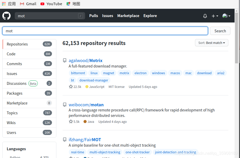The height and width of the screenshot is (158, 240).
Task: Select Code results filter
Action: coord(29,54)
